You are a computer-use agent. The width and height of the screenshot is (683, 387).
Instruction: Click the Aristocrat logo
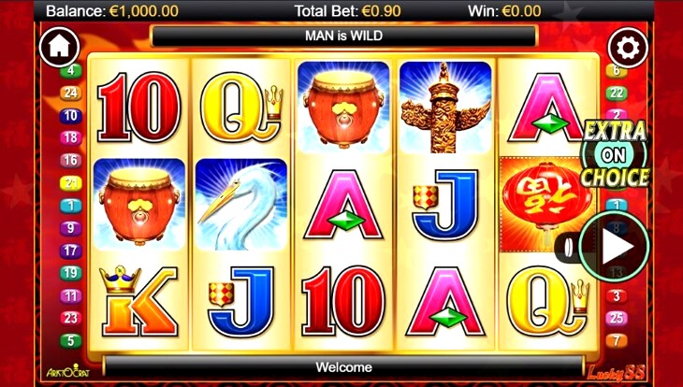[63, 371]
